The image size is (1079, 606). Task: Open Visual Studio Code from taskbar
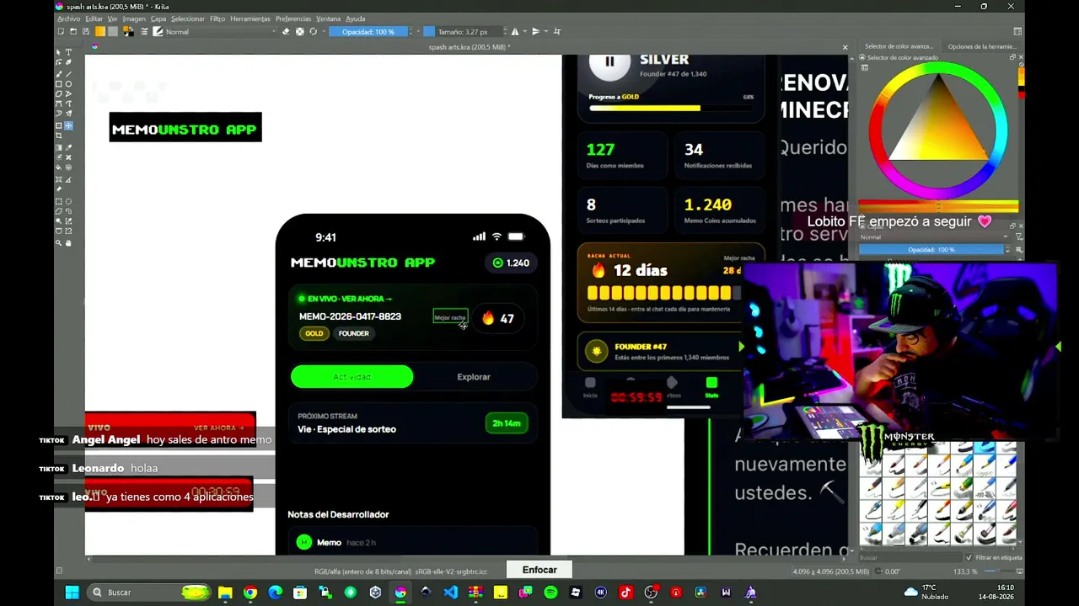click(450, 593)
